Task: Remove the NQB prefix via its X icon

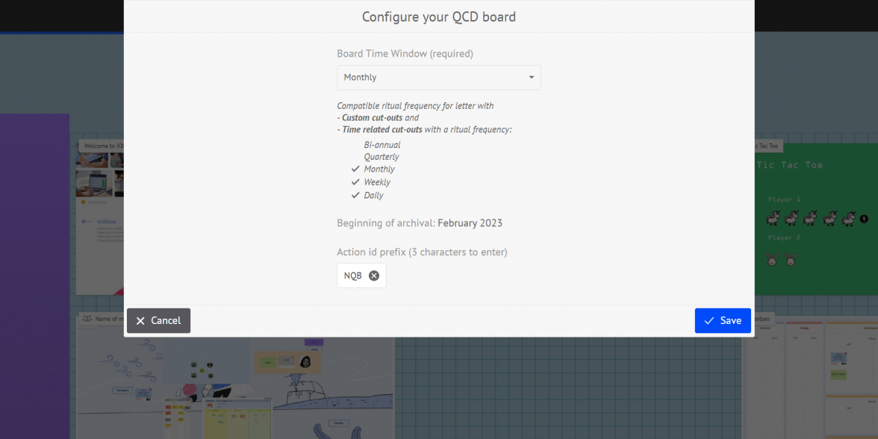Action: coord(375,275)
